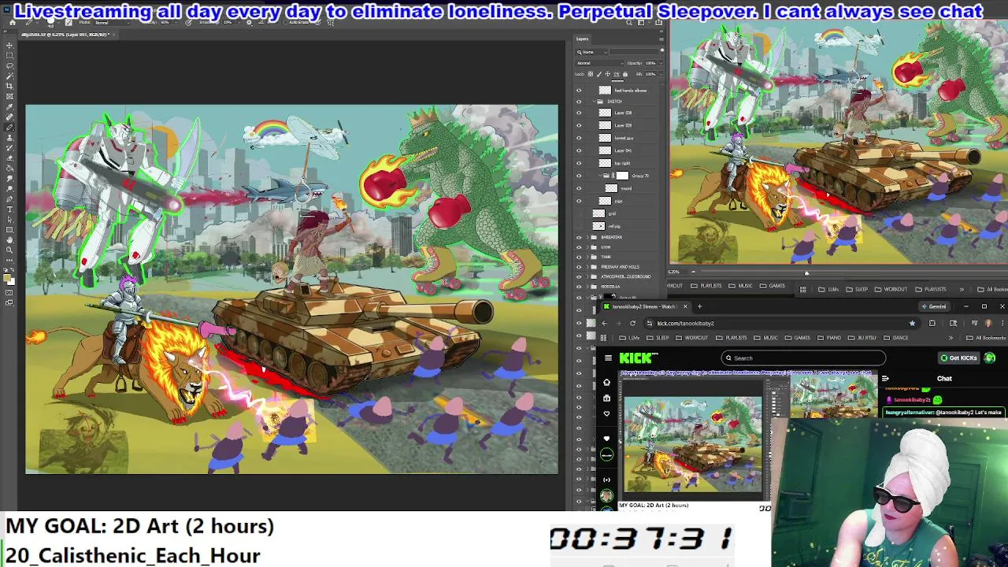Click the lock all padlock icon
This screenshot has height=567, width=1008.
coord(625,74)
